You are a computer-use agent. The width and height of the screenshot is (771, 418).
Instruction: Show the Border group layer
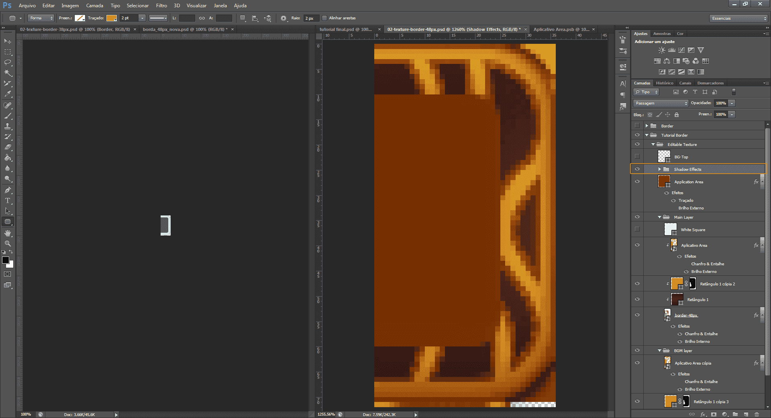(637, 126)
